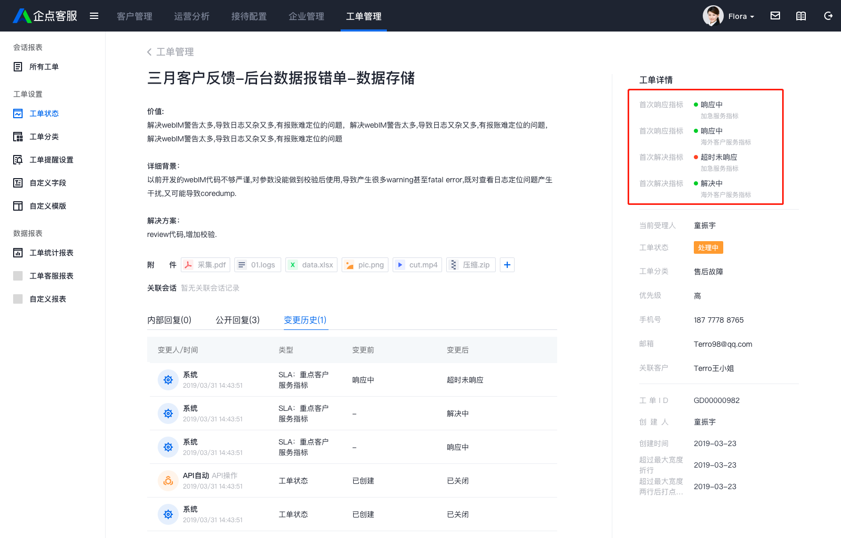Click system gear icon in 解决中 row
The width and height of the screenshot is (841, 538).
click(168, 413)
